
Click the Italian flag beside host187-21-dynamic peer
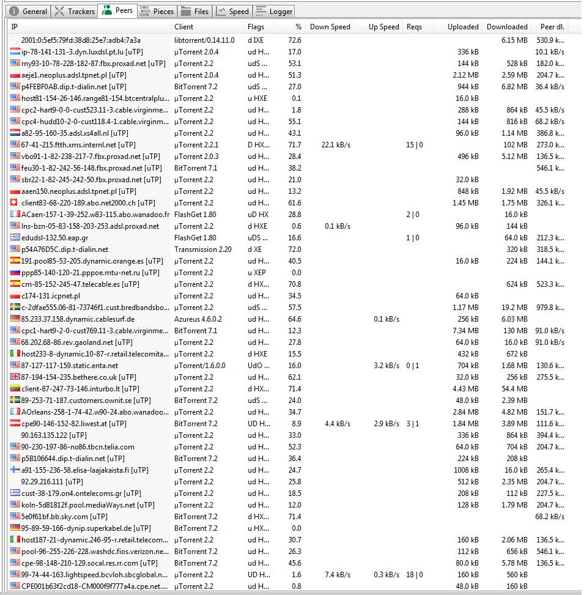click(x=15, y=539)
